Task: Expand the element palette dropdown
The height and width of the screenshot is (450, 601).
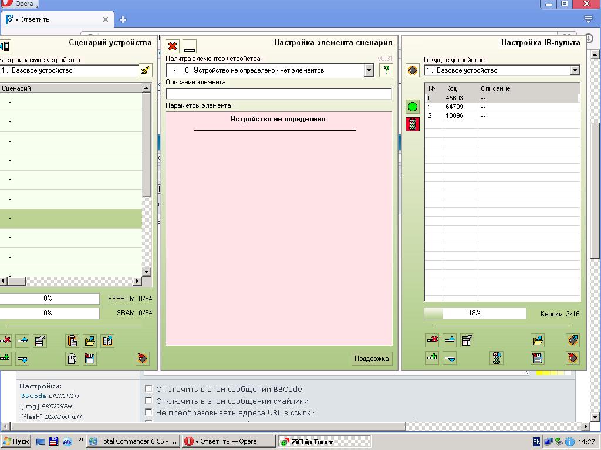Action: point(369,70)
